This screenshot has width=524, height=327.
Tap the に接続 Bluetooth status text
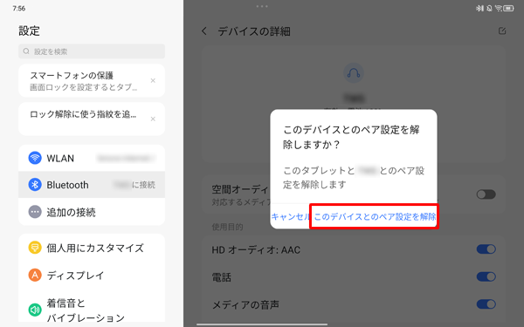coord(144,185)
